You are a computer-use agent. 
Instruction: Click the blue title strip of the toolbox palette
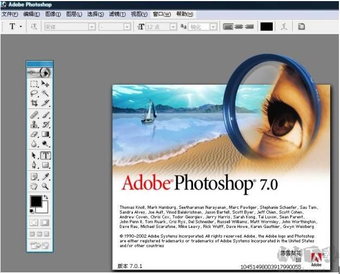[x=40, y=64]
